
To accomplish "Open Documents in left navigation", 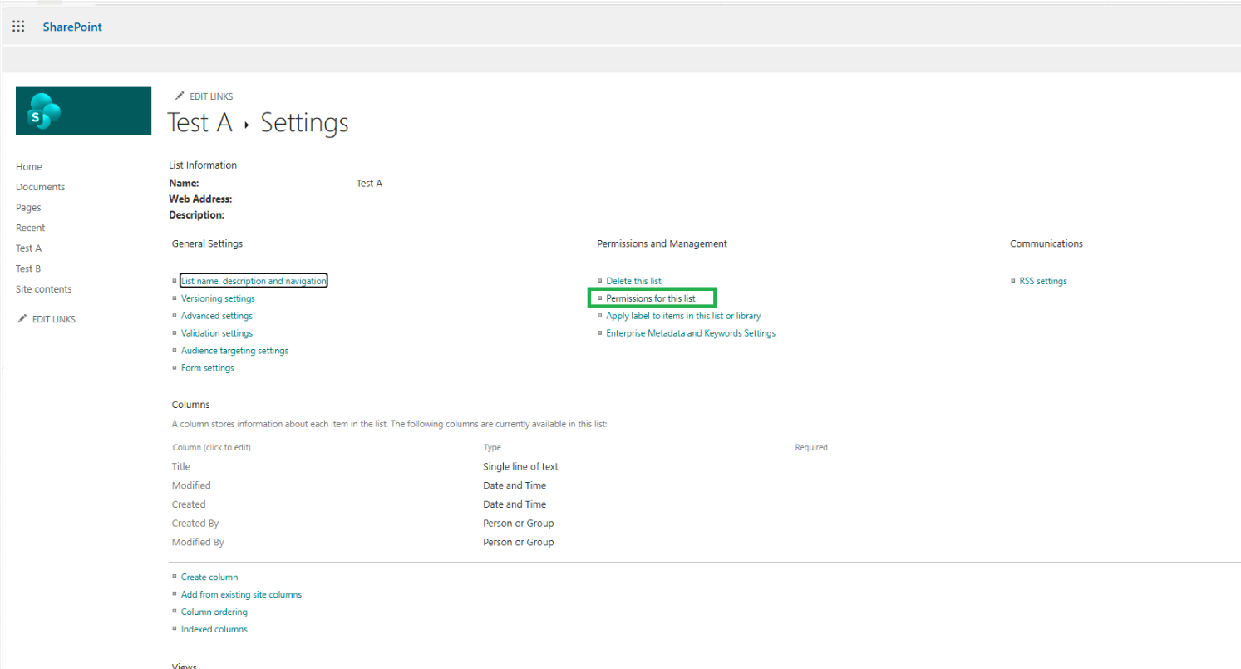I will (40, 187).
